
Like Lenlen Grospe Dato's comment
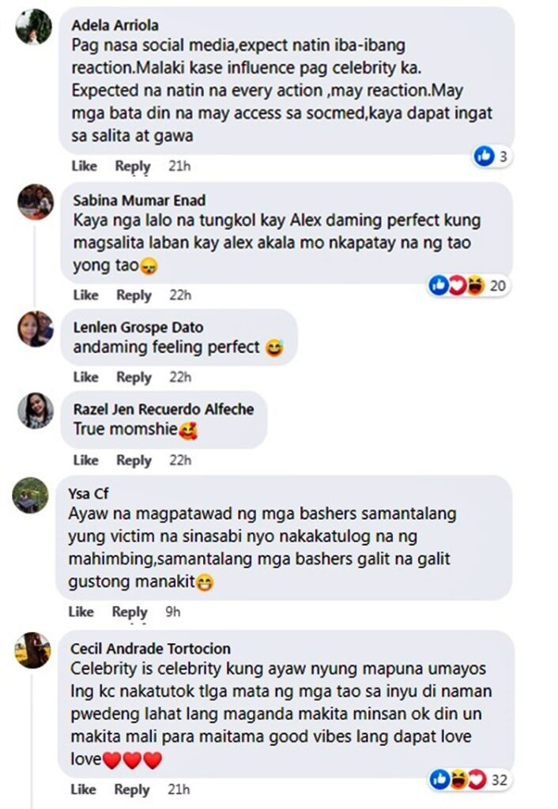tap(85, 377)
